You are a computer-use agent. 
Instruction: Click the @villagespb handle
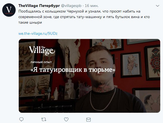point(71,6)
